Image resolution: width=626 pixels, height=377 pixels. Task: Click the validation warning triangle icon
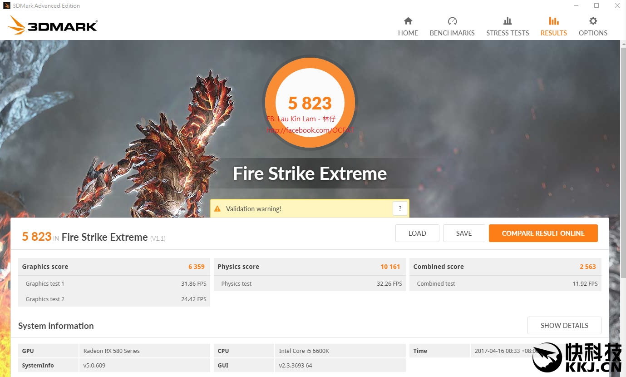pyautogui.click(x=217, y=209)
